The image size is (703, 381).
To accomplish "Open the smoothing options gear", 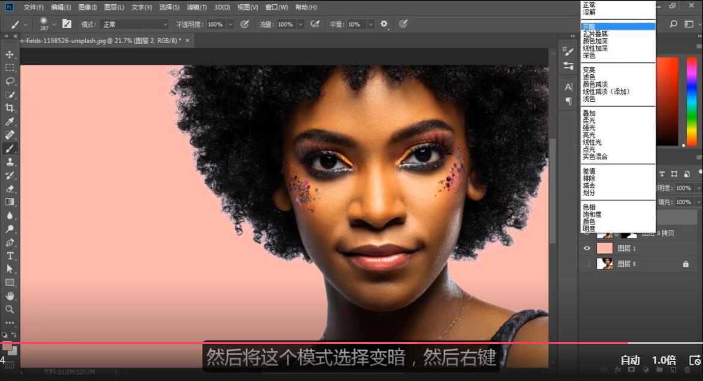I will tap(384, 24).
